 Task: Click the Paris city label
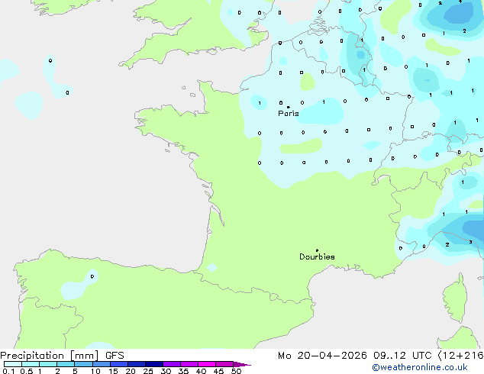pyautogui.click(x=289, y=113)
